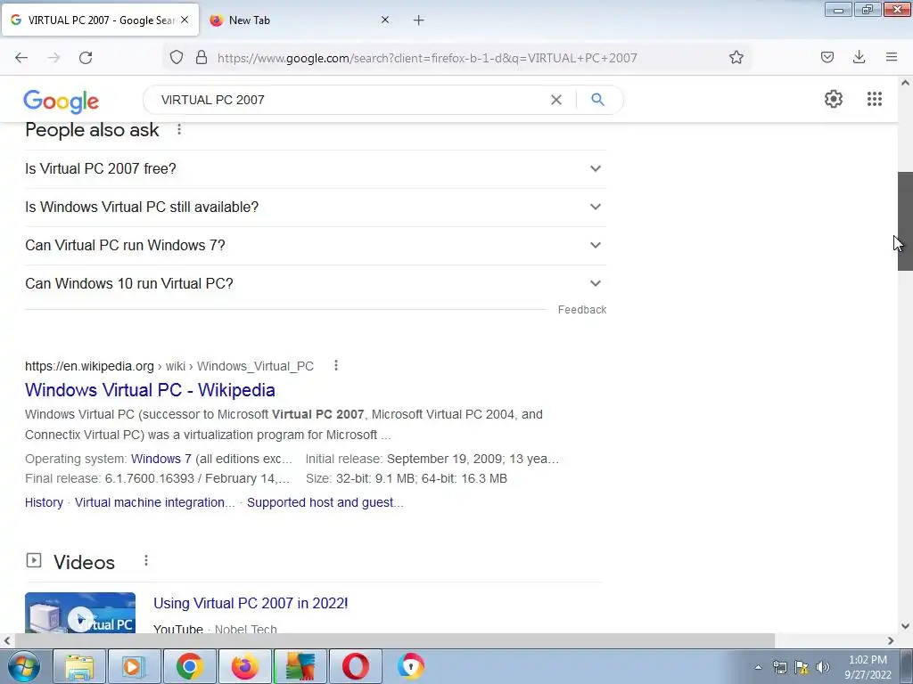Launch Windows Explorer from the taskbar

point(79,666)
